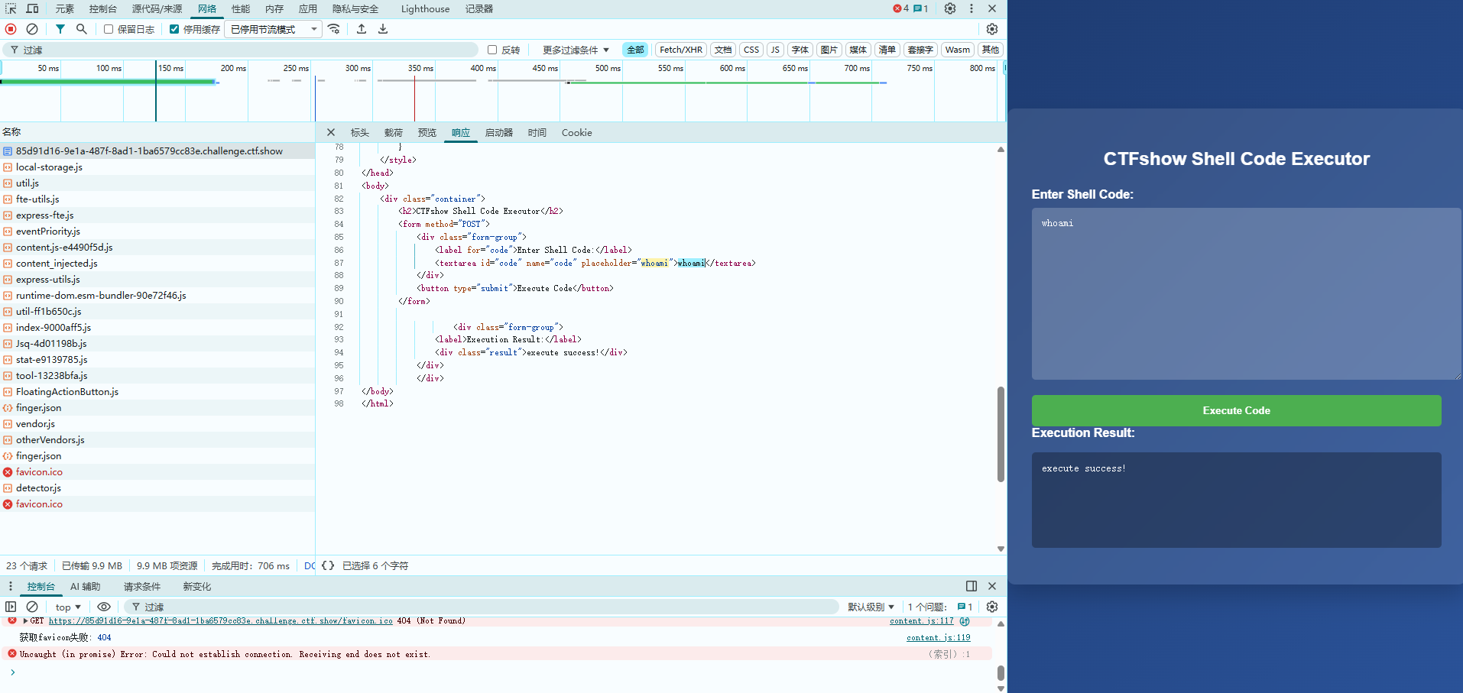Open network panel settings gear

992,29
